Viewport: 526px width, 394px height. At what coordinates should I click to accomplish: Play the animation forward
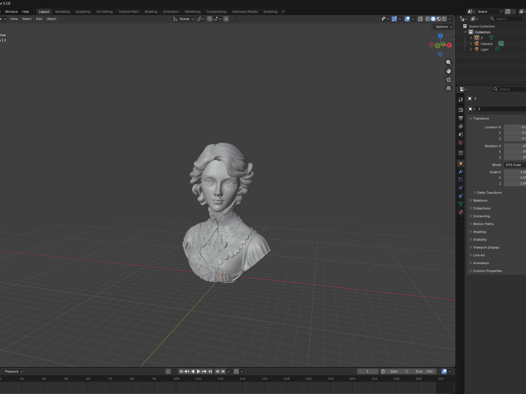point(198,371)
